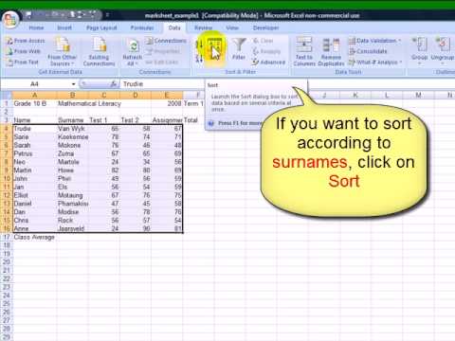Click Remove Duplicates icon

331,51
